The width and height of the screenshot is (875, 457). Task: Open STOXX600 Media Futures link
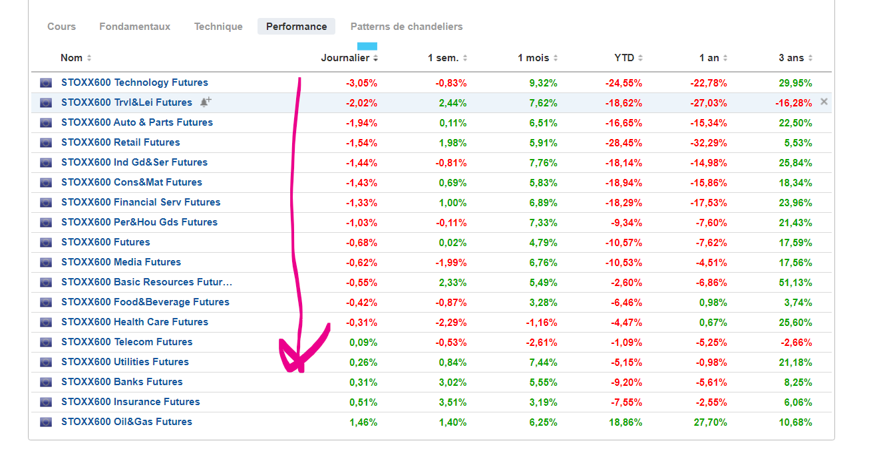(121, 262)
